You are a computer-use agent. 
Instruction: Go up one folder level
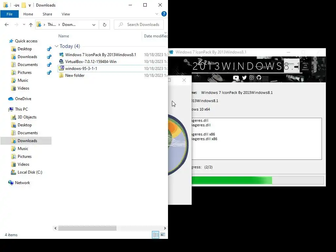point(31,25)
